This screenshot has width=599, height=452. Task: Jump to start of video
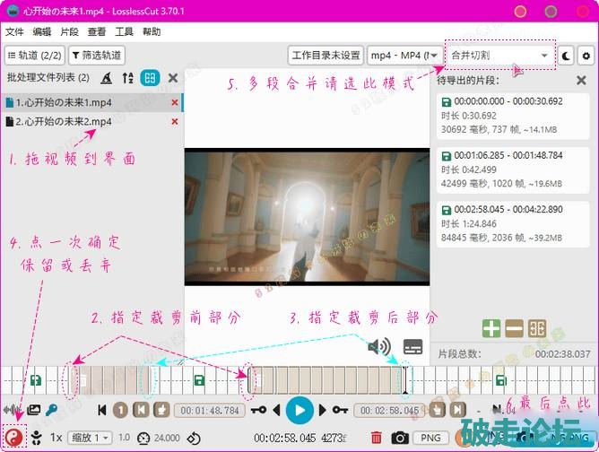(102, 411)
